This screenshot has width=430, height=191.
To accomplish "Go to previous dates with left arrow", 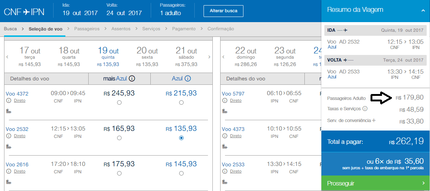I will coord(7,57).
